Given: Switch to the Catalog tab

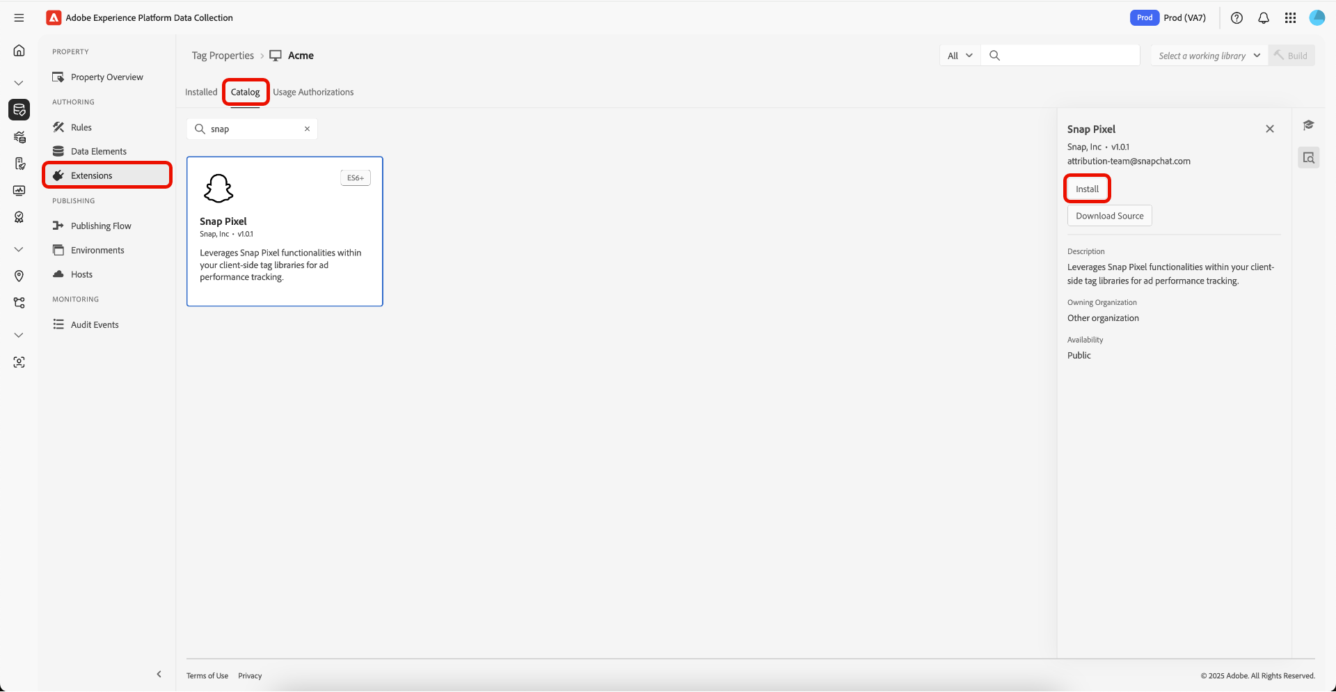Looking at the screenshot, I should [x=245, y=92].
